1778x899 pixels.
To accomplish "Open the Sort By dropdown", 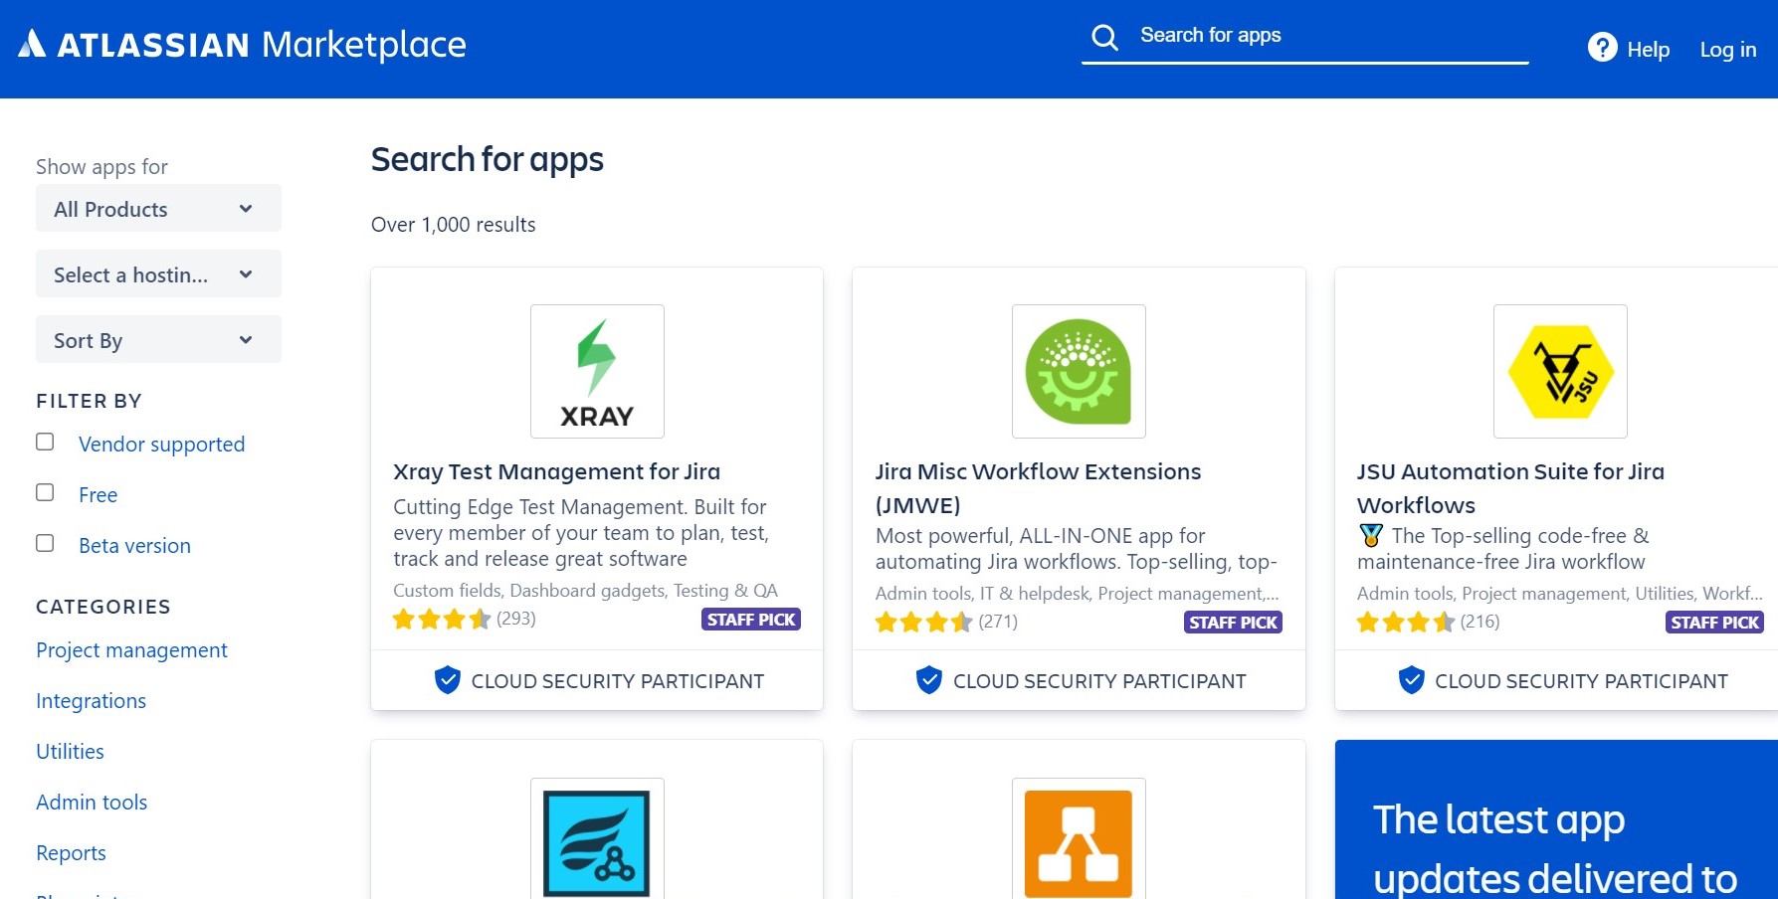I will 158,340.
